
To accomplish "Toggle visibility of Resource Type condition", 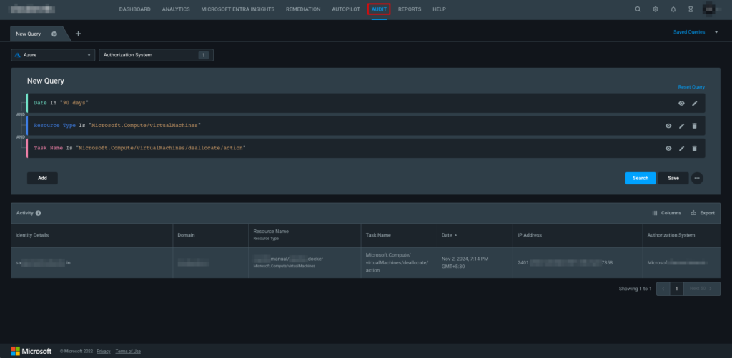I will pyautogui.click(x=668, y=126).
